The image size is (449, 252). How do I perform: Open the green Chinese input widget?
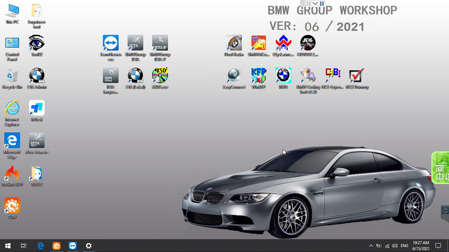click(440, 168)
